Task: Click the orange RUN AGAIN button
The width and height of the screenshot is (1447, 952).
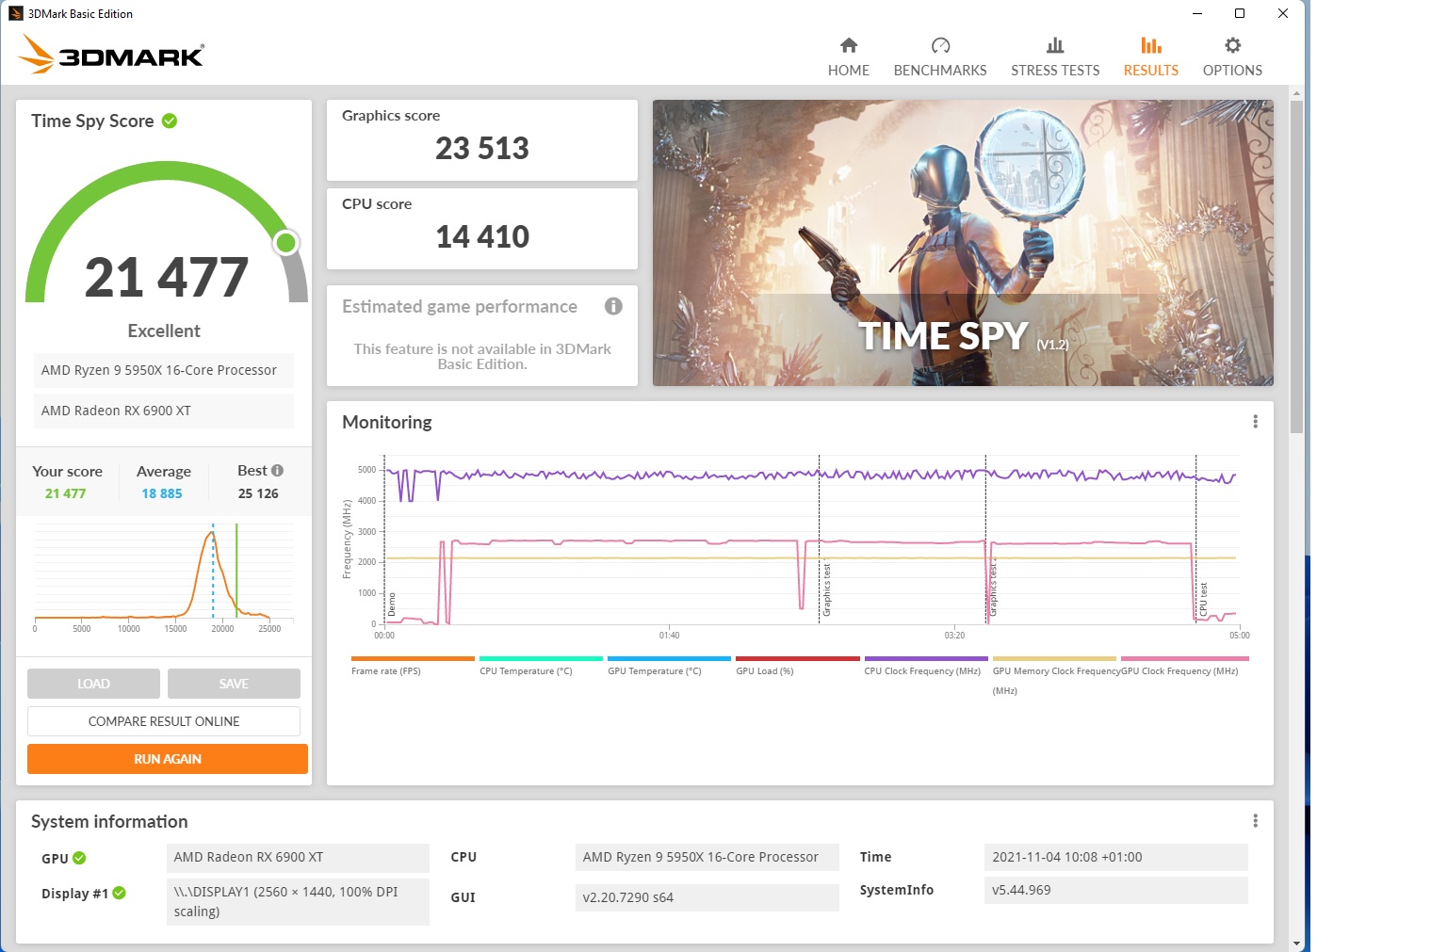Action: coord(168,759)
